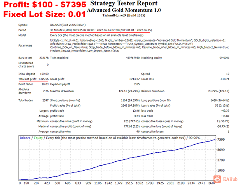Click consecutive profit value 777.63 (223)
This screenshot has width=241, height=185.
click(132, 126)
